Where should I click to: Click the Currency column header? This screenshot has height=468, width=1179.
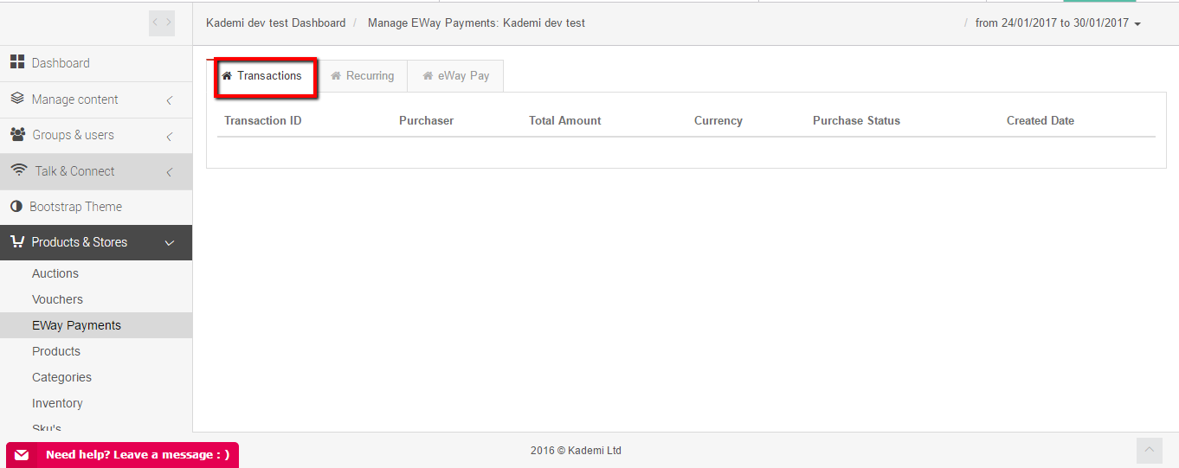(718, 121)
